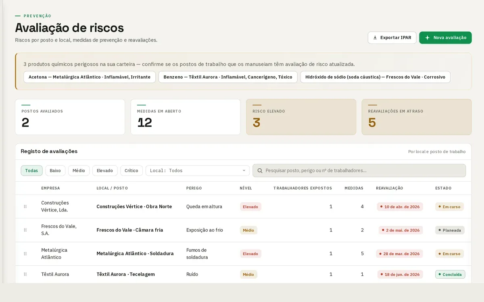Screen dimensions: 484x302
Task: Click Têxtil Aurora company cell
Action: [x=55, y=274]
